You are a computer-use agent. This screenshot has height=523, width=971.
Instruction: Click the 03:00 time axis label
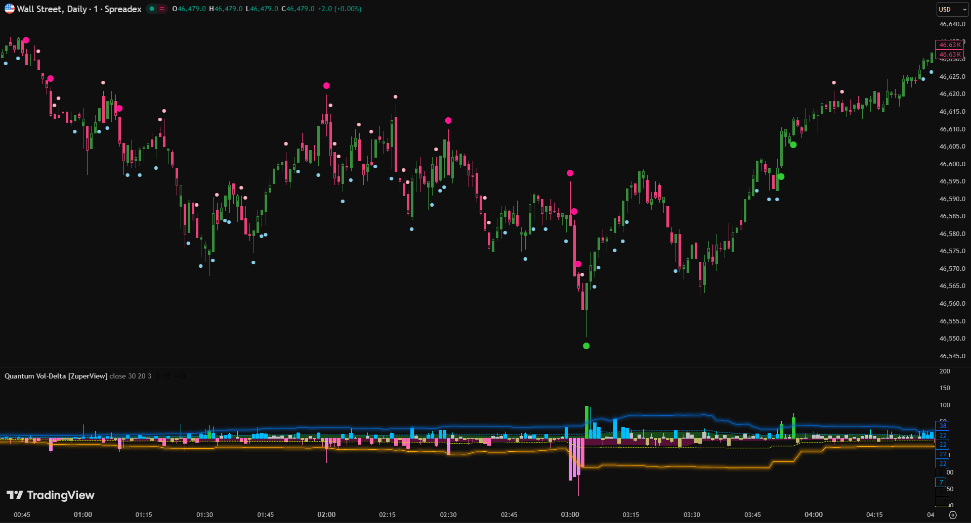pos(570,514)
